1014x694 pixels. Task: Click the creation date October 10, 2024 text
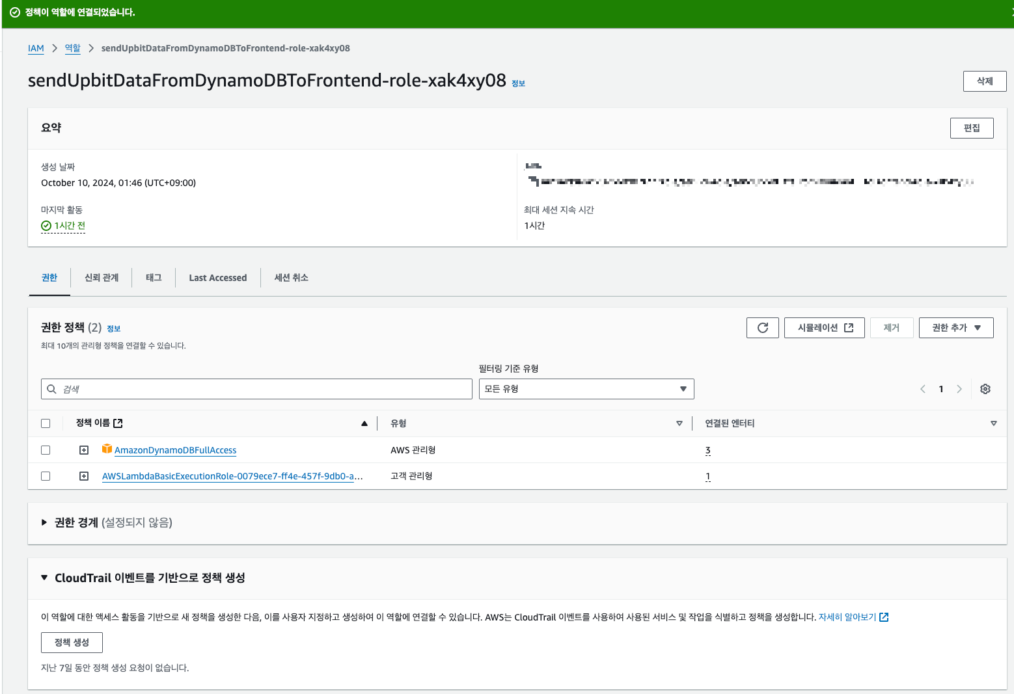[x=118, y=183]
